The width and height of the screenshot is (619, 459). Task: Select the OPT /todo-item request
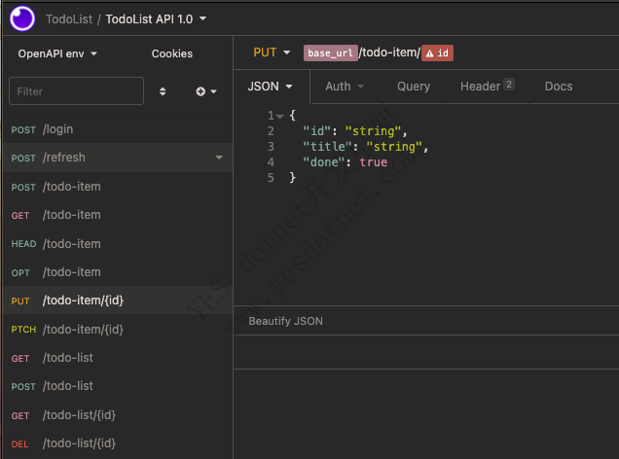pos(118,272)
